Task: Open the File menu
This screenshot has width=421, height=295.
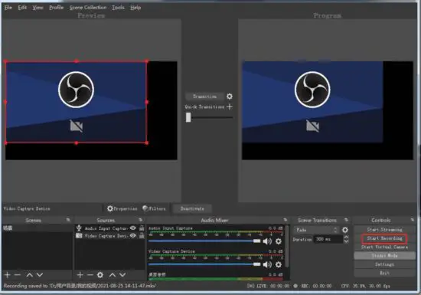Action: pyautogui.click(x=8, y=8)
